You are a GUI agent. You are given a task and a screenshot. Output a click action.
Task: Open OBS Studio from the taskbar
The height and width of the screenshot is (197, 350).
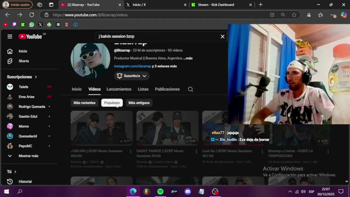pyautogui.click(x=215, y=192)
